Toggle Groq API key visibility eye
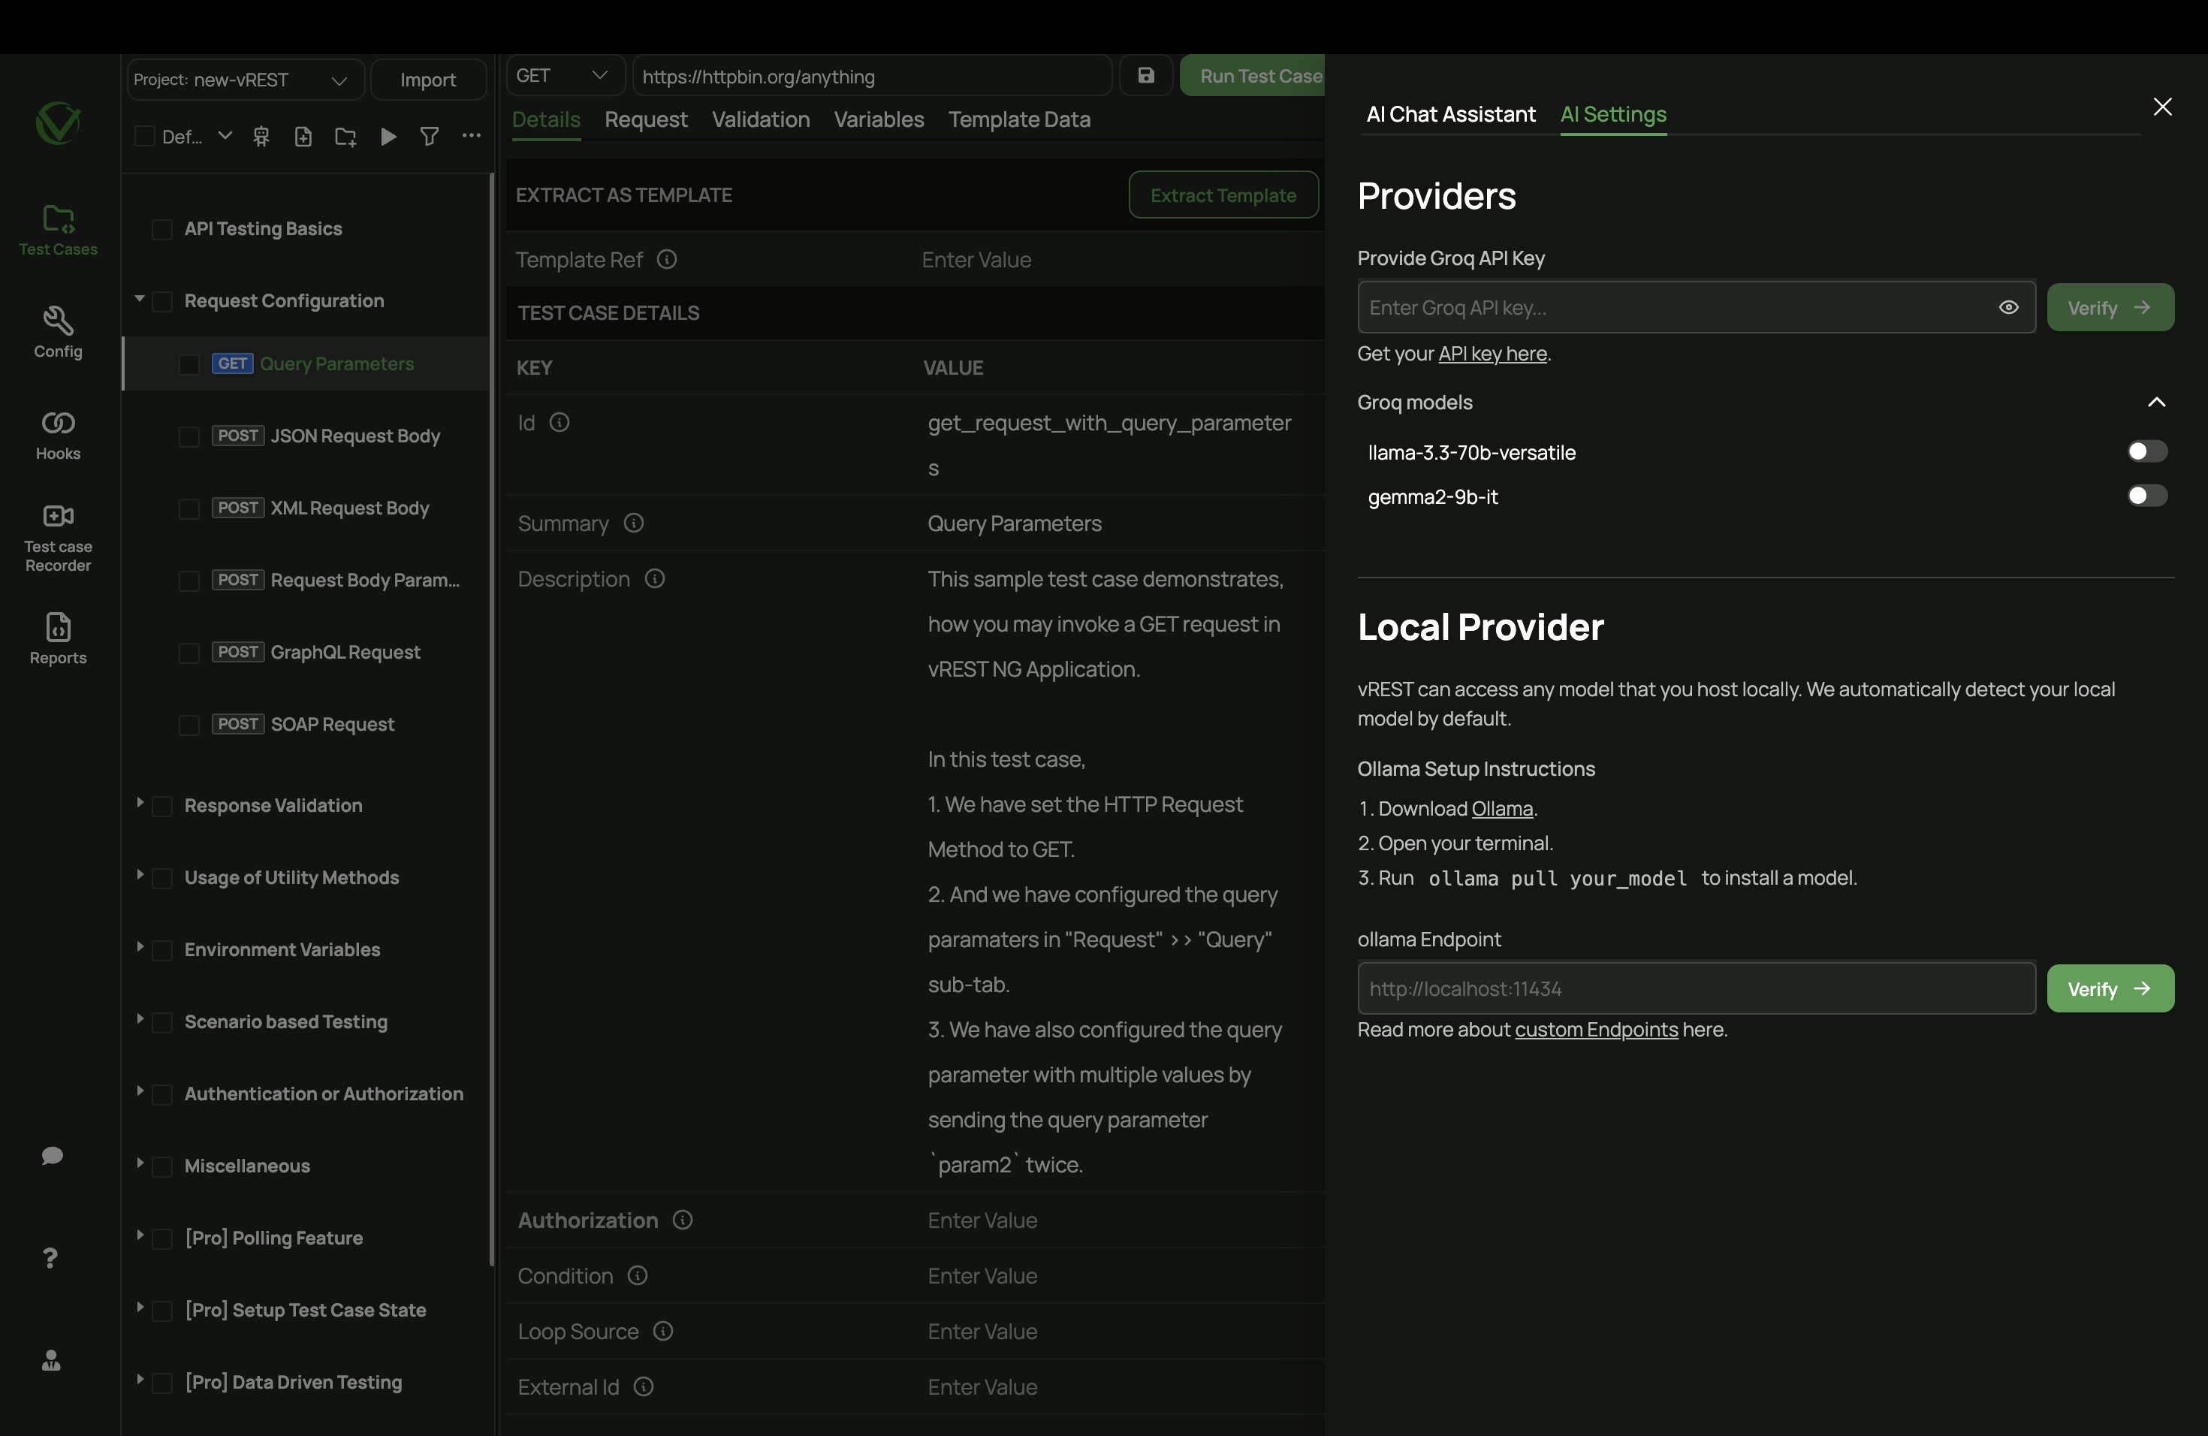Image resolution: width=2208 pixels, height=1436 pixels. [x=2008, y=307]
